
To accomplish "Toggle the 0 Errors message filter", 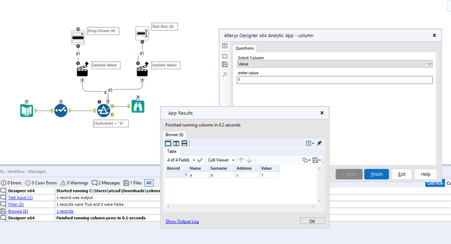I will pos(11,183).
